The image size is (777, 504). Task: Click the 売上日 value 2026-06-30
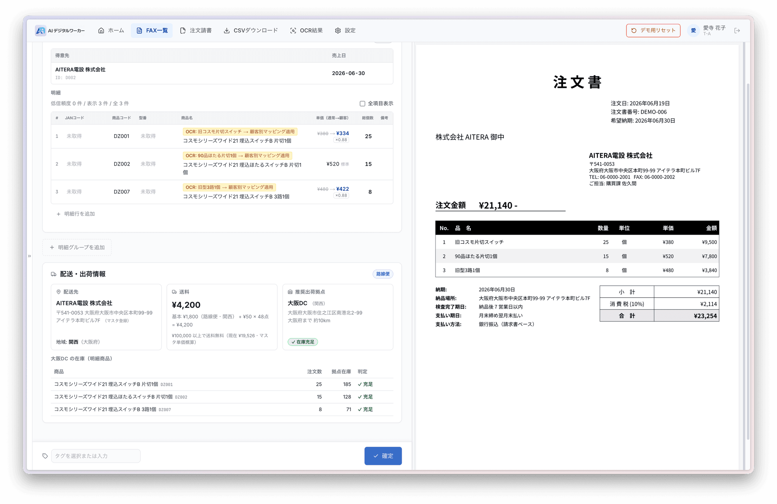tap(348, 73)
